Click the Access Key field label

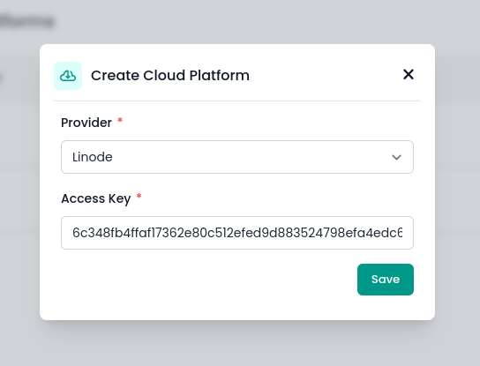pos(96,199)
